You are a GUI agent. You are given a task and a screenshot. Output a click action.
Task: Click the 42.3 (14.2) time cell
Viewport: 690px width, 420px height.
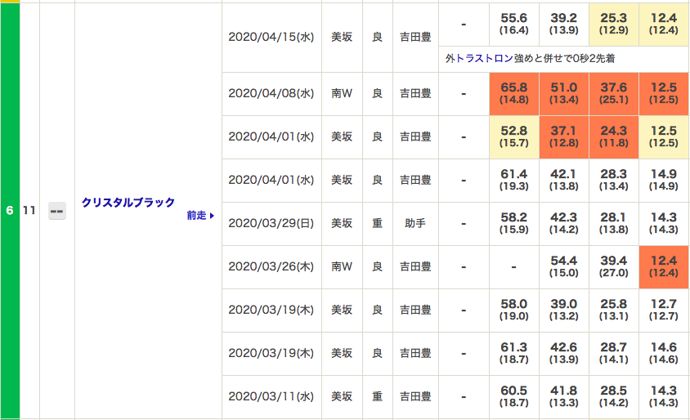tap(564, 223)
